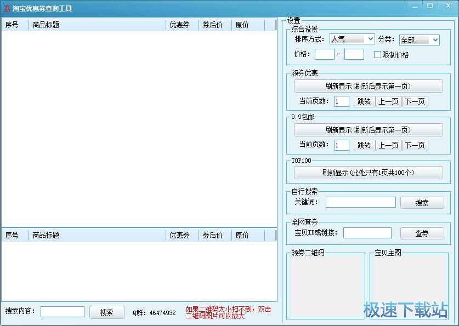Image resolution: width=459 pixels, height=326 pixels.
Task: Click upper table 券后价 column header
Action: [x=215, y=25]
